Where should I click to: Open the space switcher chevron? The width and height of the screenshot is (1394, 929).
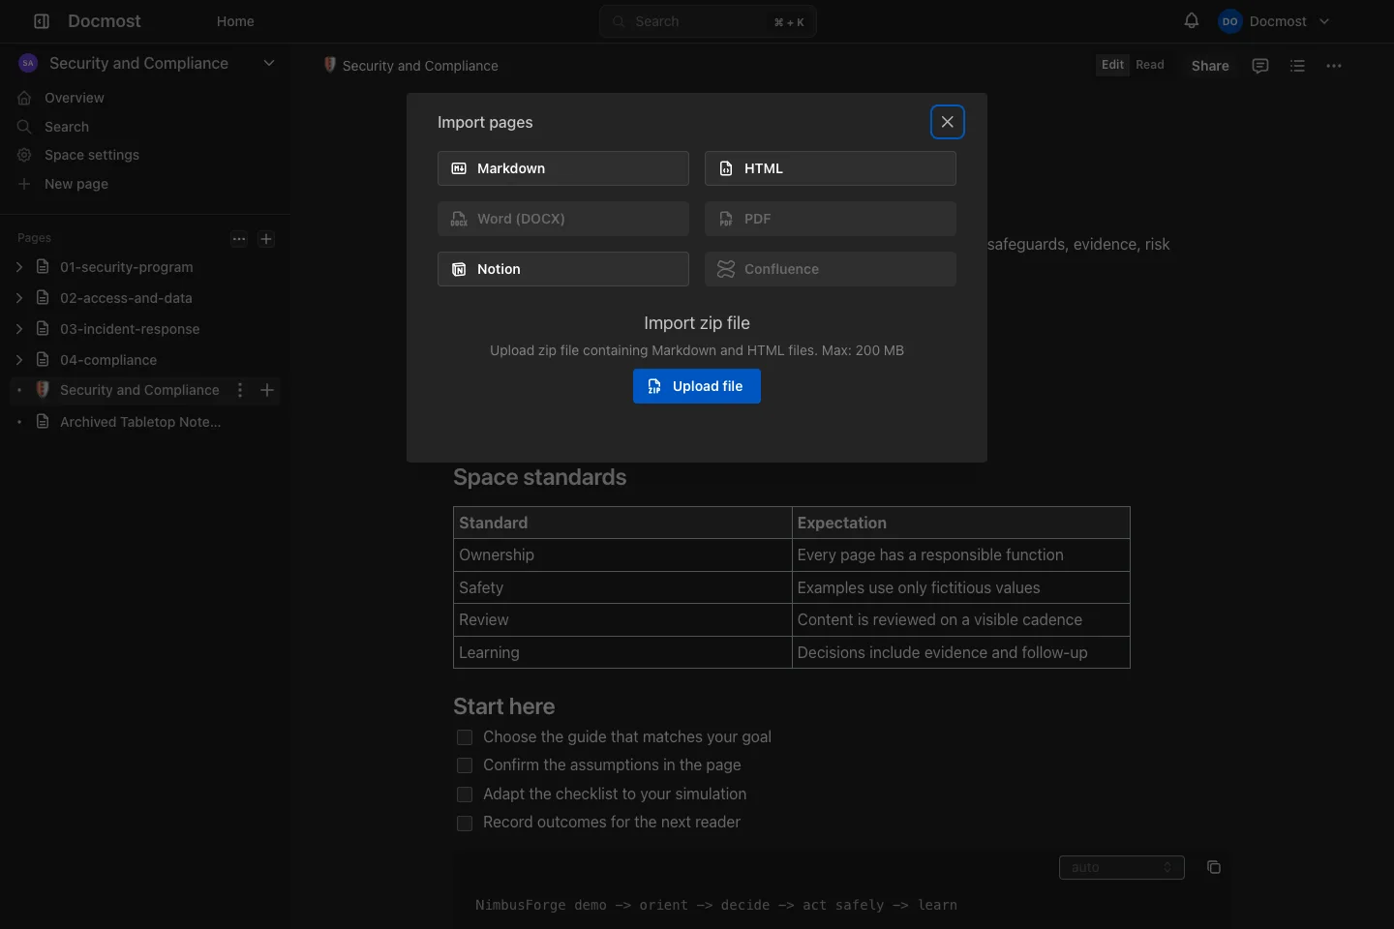tap(269, 63)
